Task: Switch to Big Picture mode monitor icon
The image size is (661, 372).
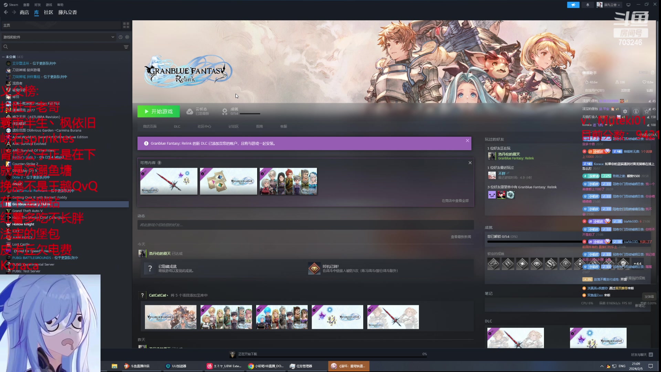Action: 628,5
